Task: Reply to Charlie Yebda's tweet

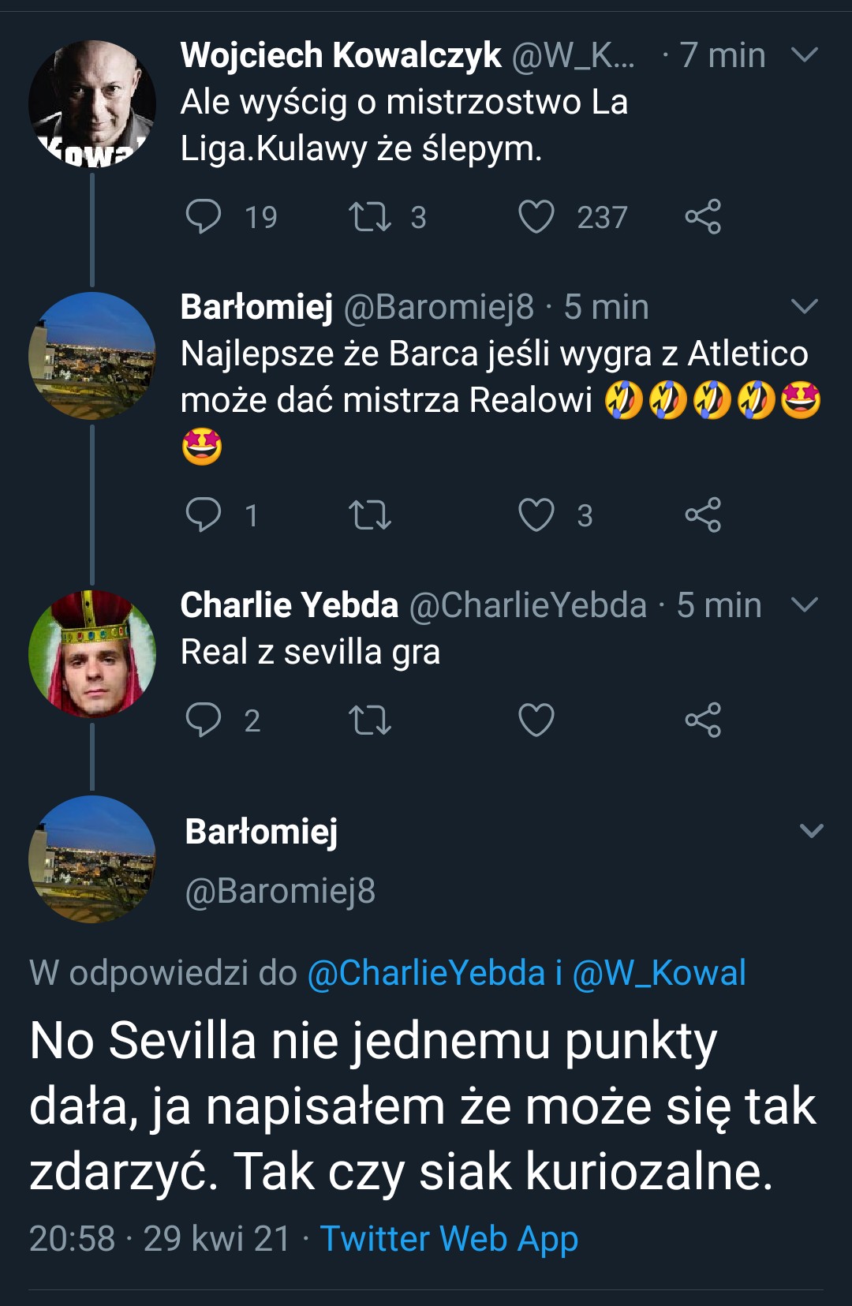Action: tap(204, 720)
